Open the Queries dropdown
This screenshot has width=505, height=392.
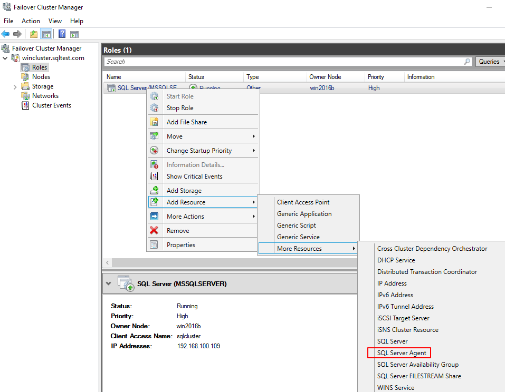coord(491,62)
